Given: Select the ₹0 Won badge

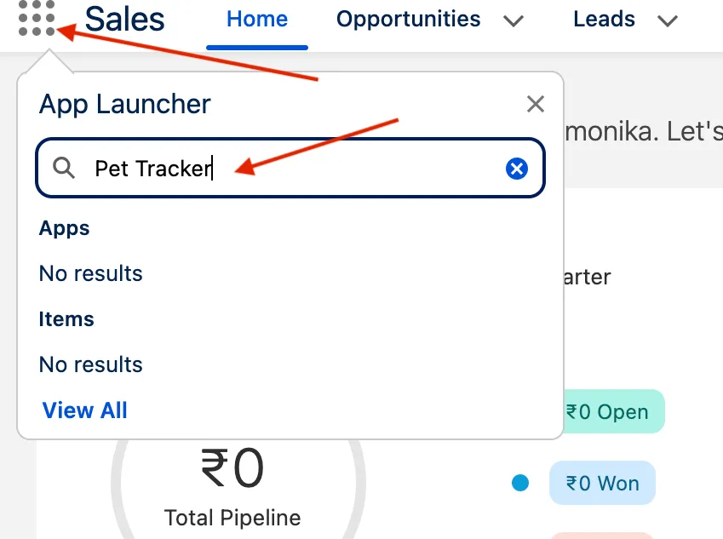Looking at the screenshot, I should click(x=602, y=484).
